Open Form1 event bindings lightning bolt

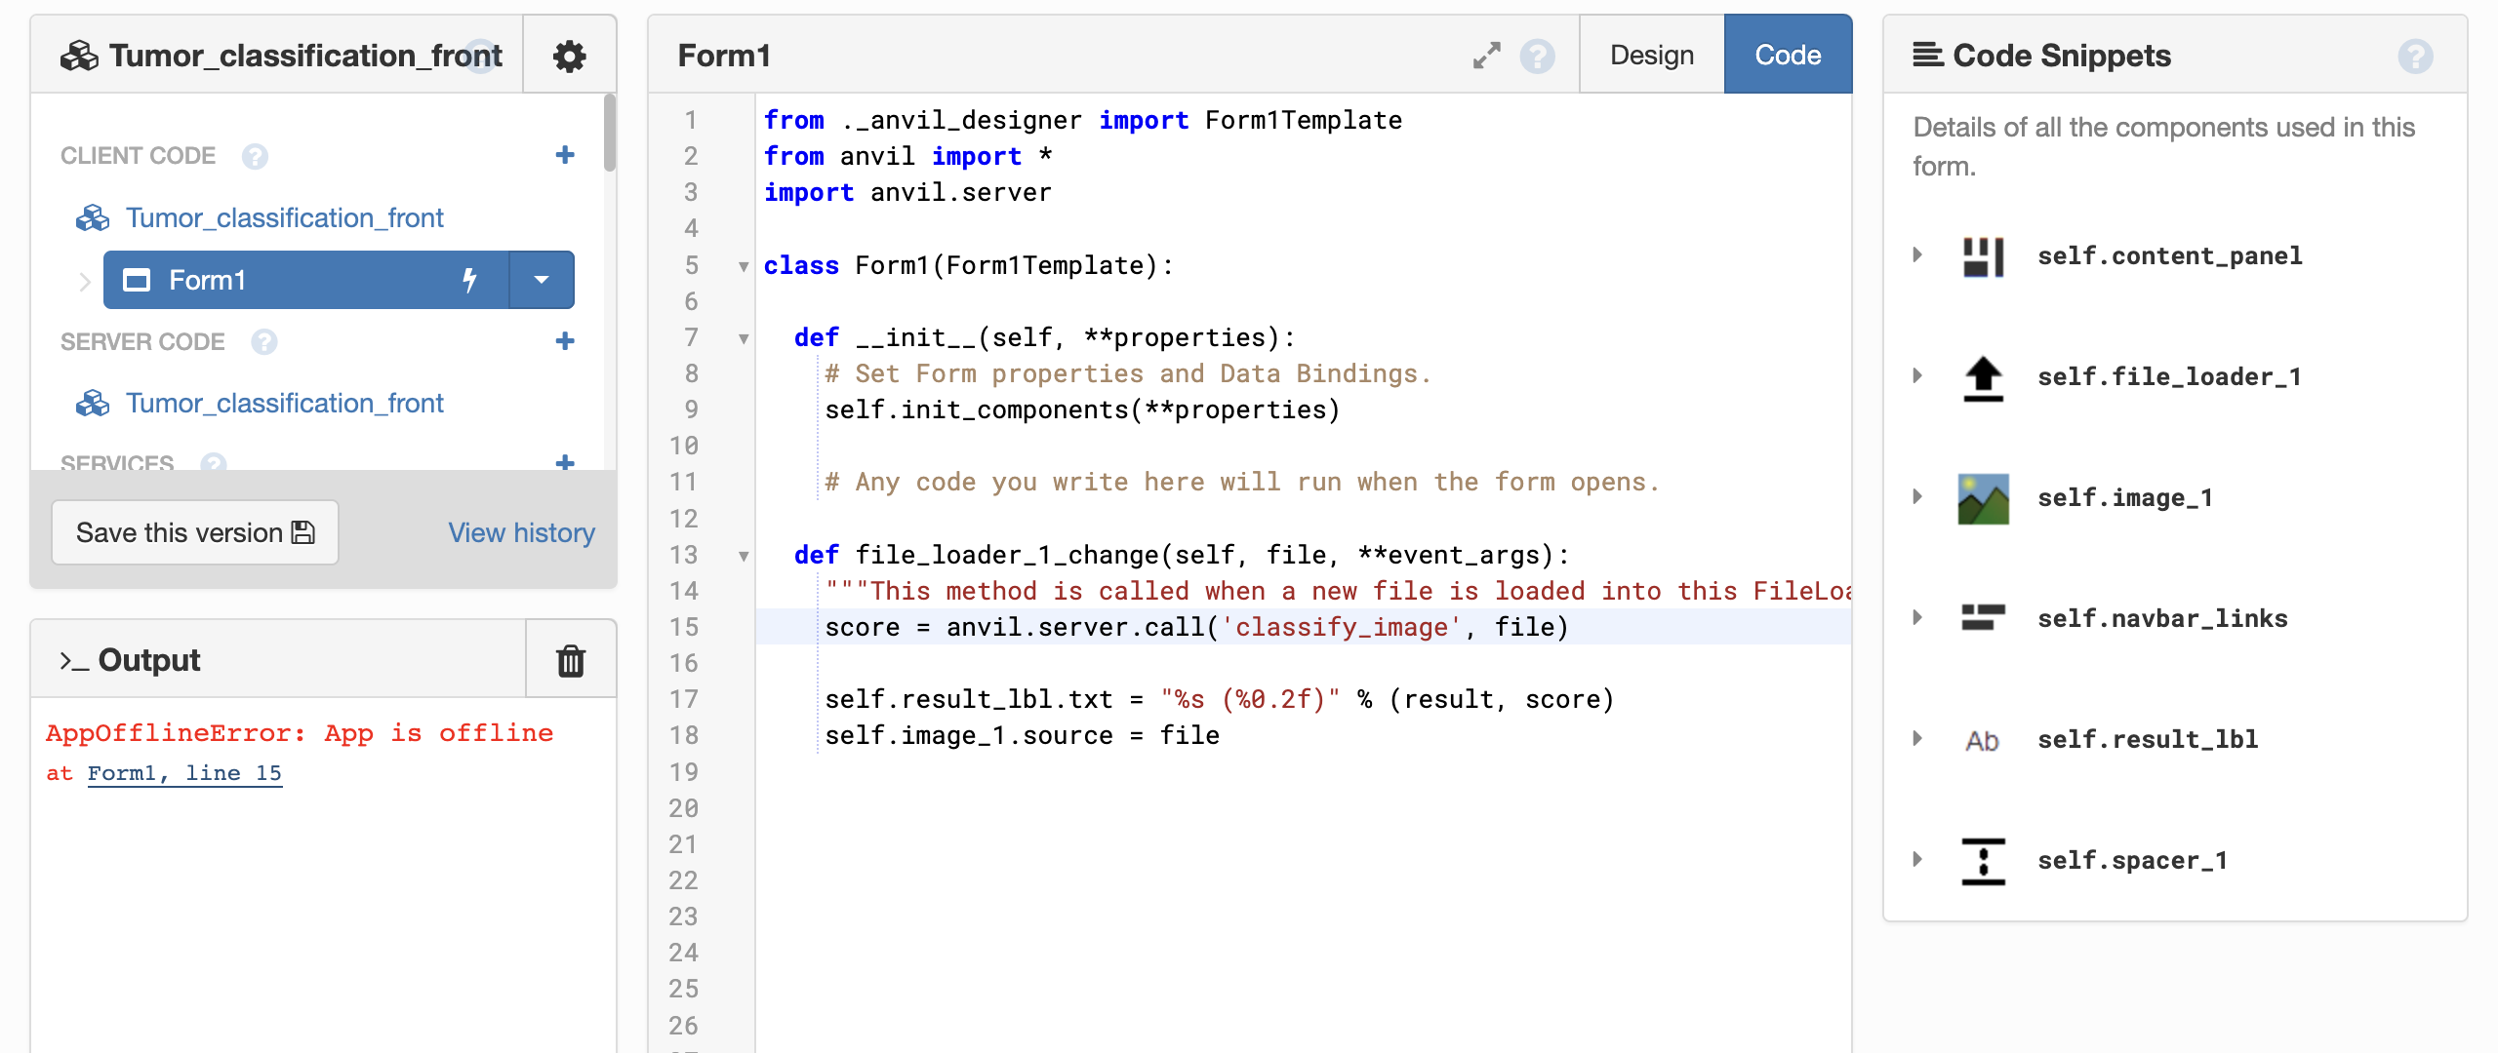tap(469, 280)
